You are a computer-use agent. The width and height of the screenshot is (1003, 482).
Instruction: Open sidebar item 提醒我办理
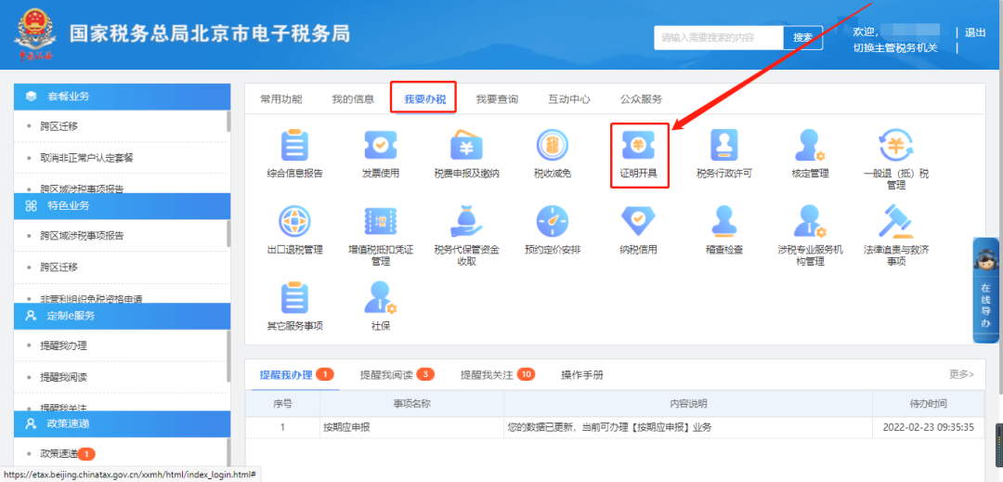(x=63, y=345)
